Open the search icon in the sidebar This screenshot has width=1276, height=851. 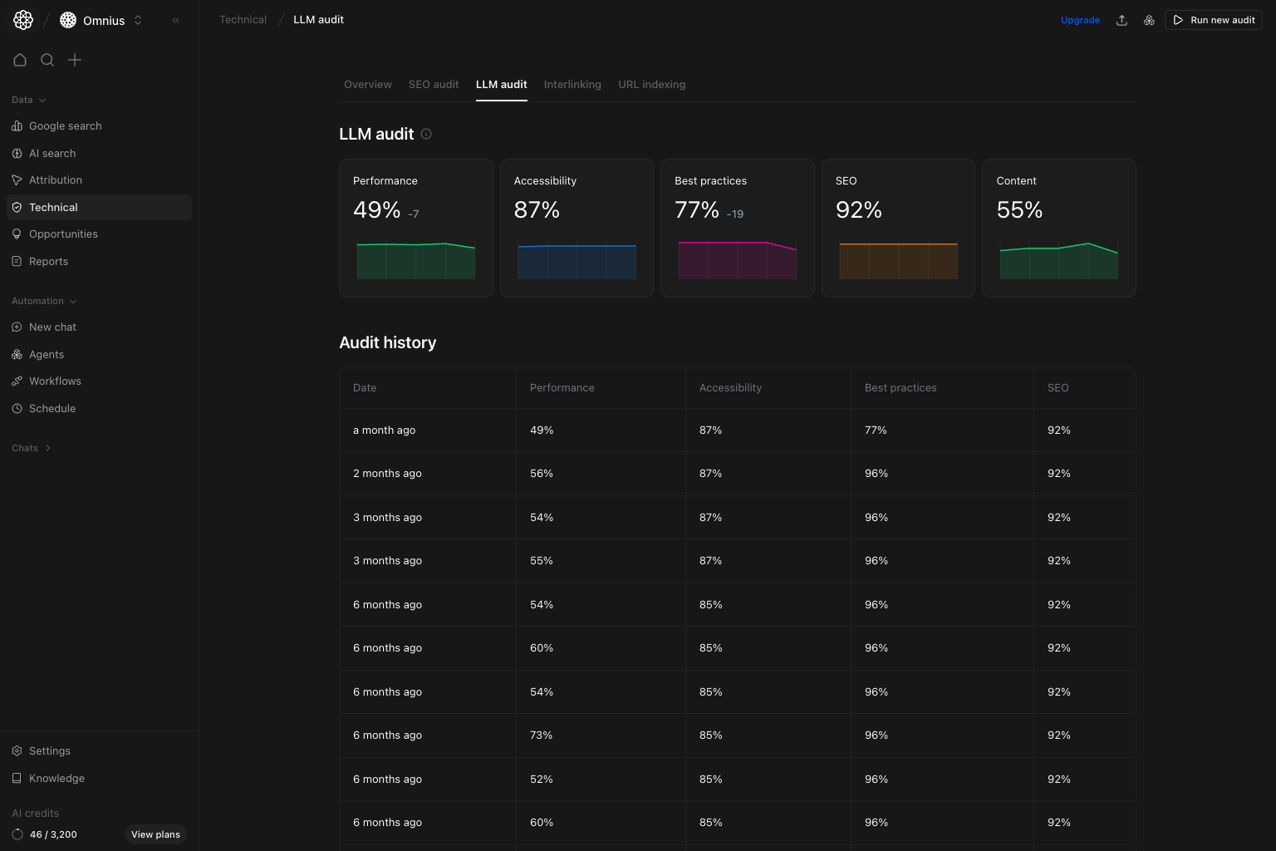coord(47,60)
